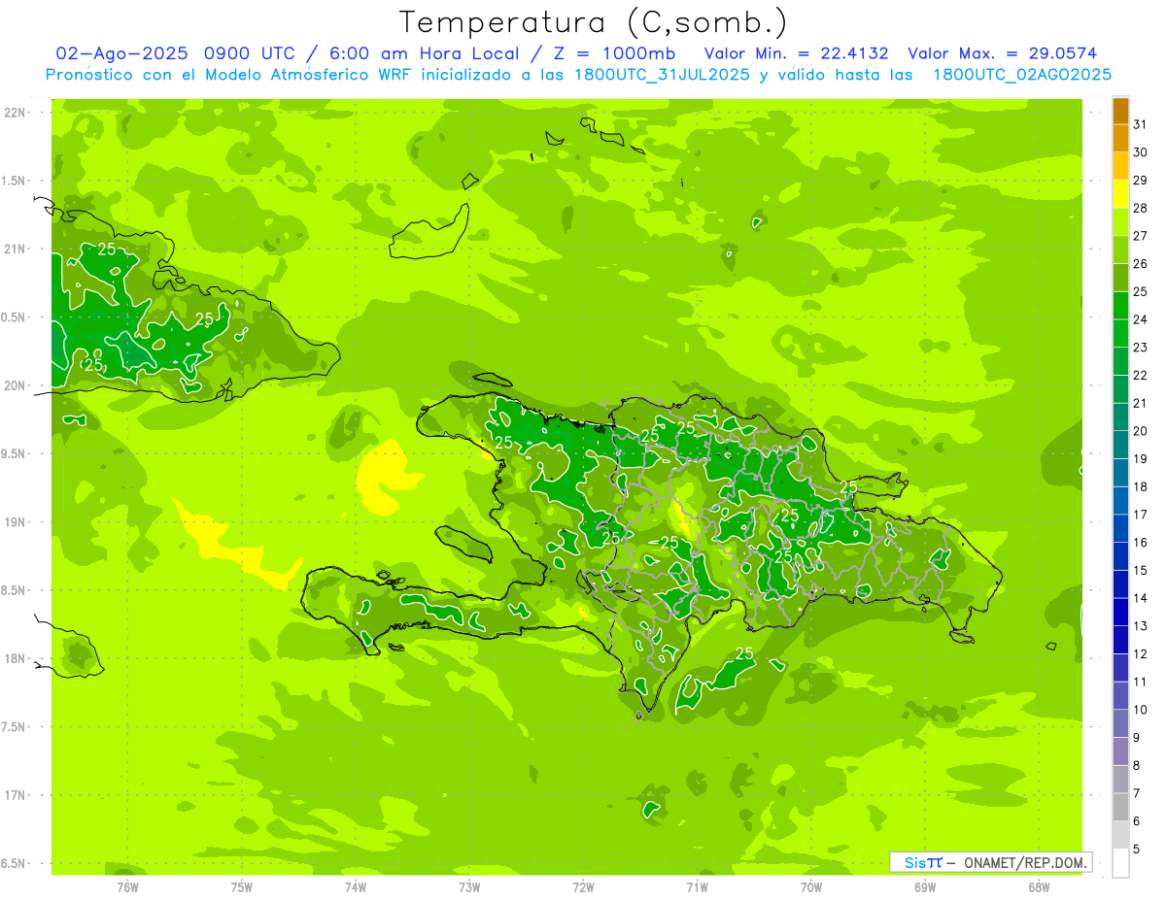The width and height of the screenshot is (1166, 900).
Task: Click the legend value "14"
Action: tap(1140, 598)
